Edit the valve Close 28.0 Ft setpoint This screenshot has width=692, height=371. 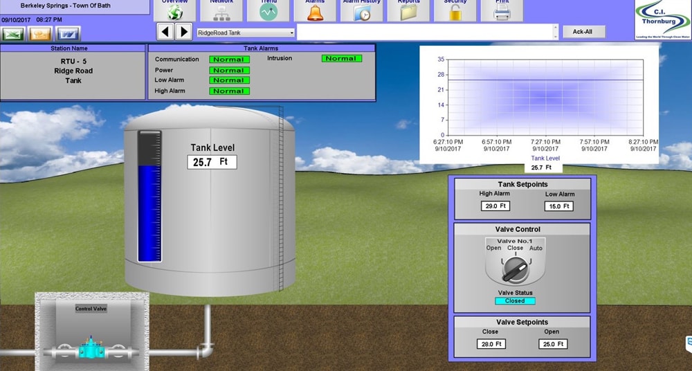491,344
